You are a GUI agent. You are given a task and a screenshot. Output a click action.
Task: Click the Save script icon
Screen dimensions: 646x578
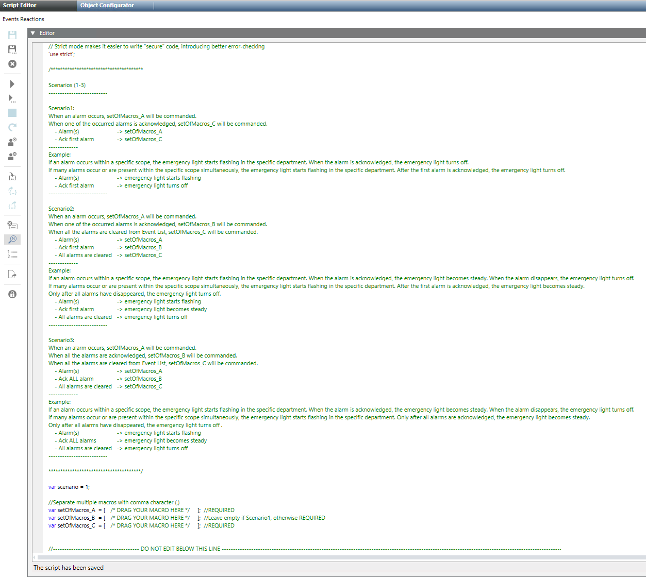12,35
